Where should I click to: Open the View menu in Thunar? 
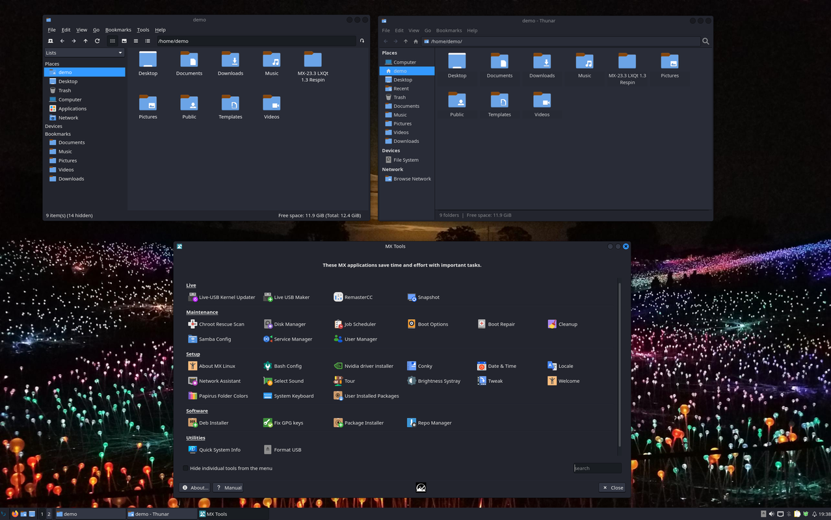414,31
